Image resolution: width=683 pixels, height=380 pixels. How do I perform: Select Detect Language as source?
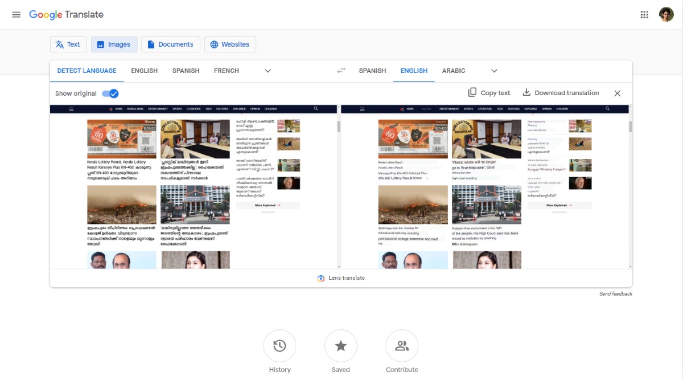tap(87, 70)
